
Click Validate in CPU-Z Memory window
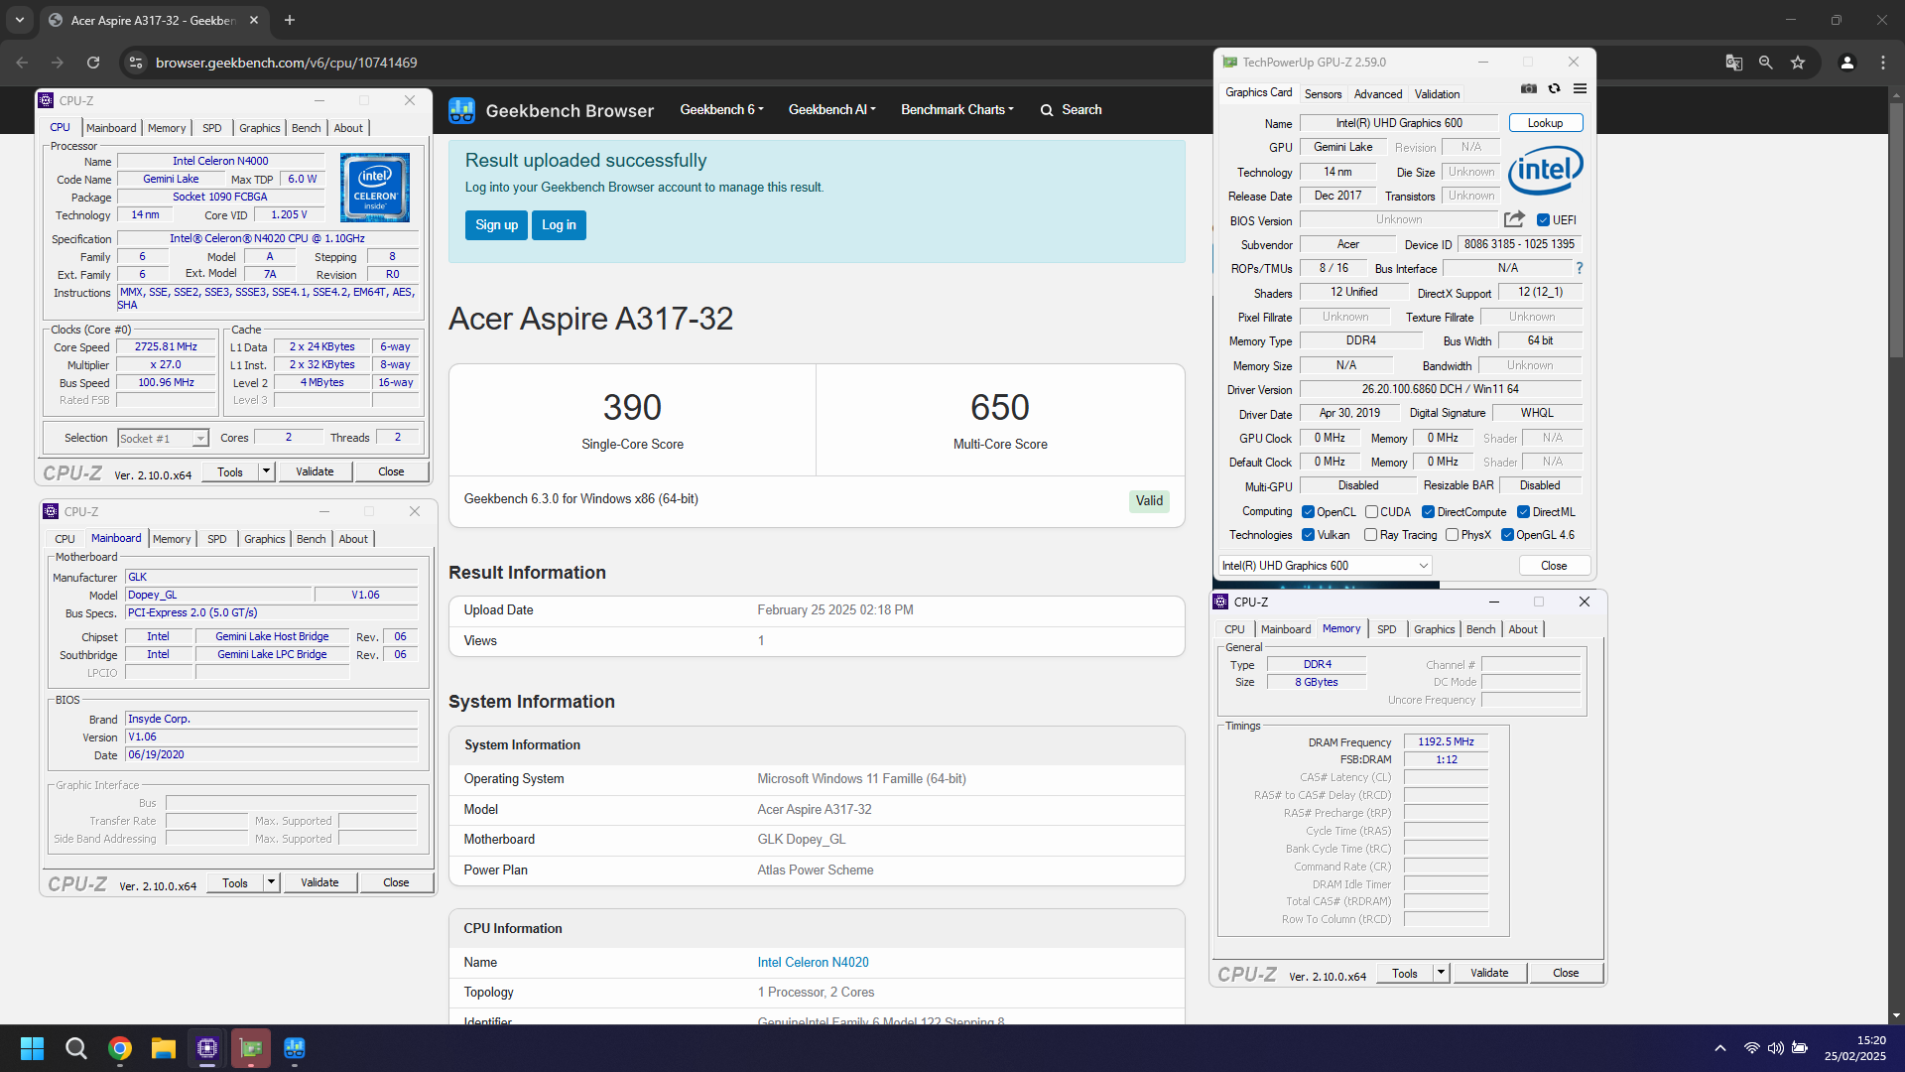coord(1489,973)
